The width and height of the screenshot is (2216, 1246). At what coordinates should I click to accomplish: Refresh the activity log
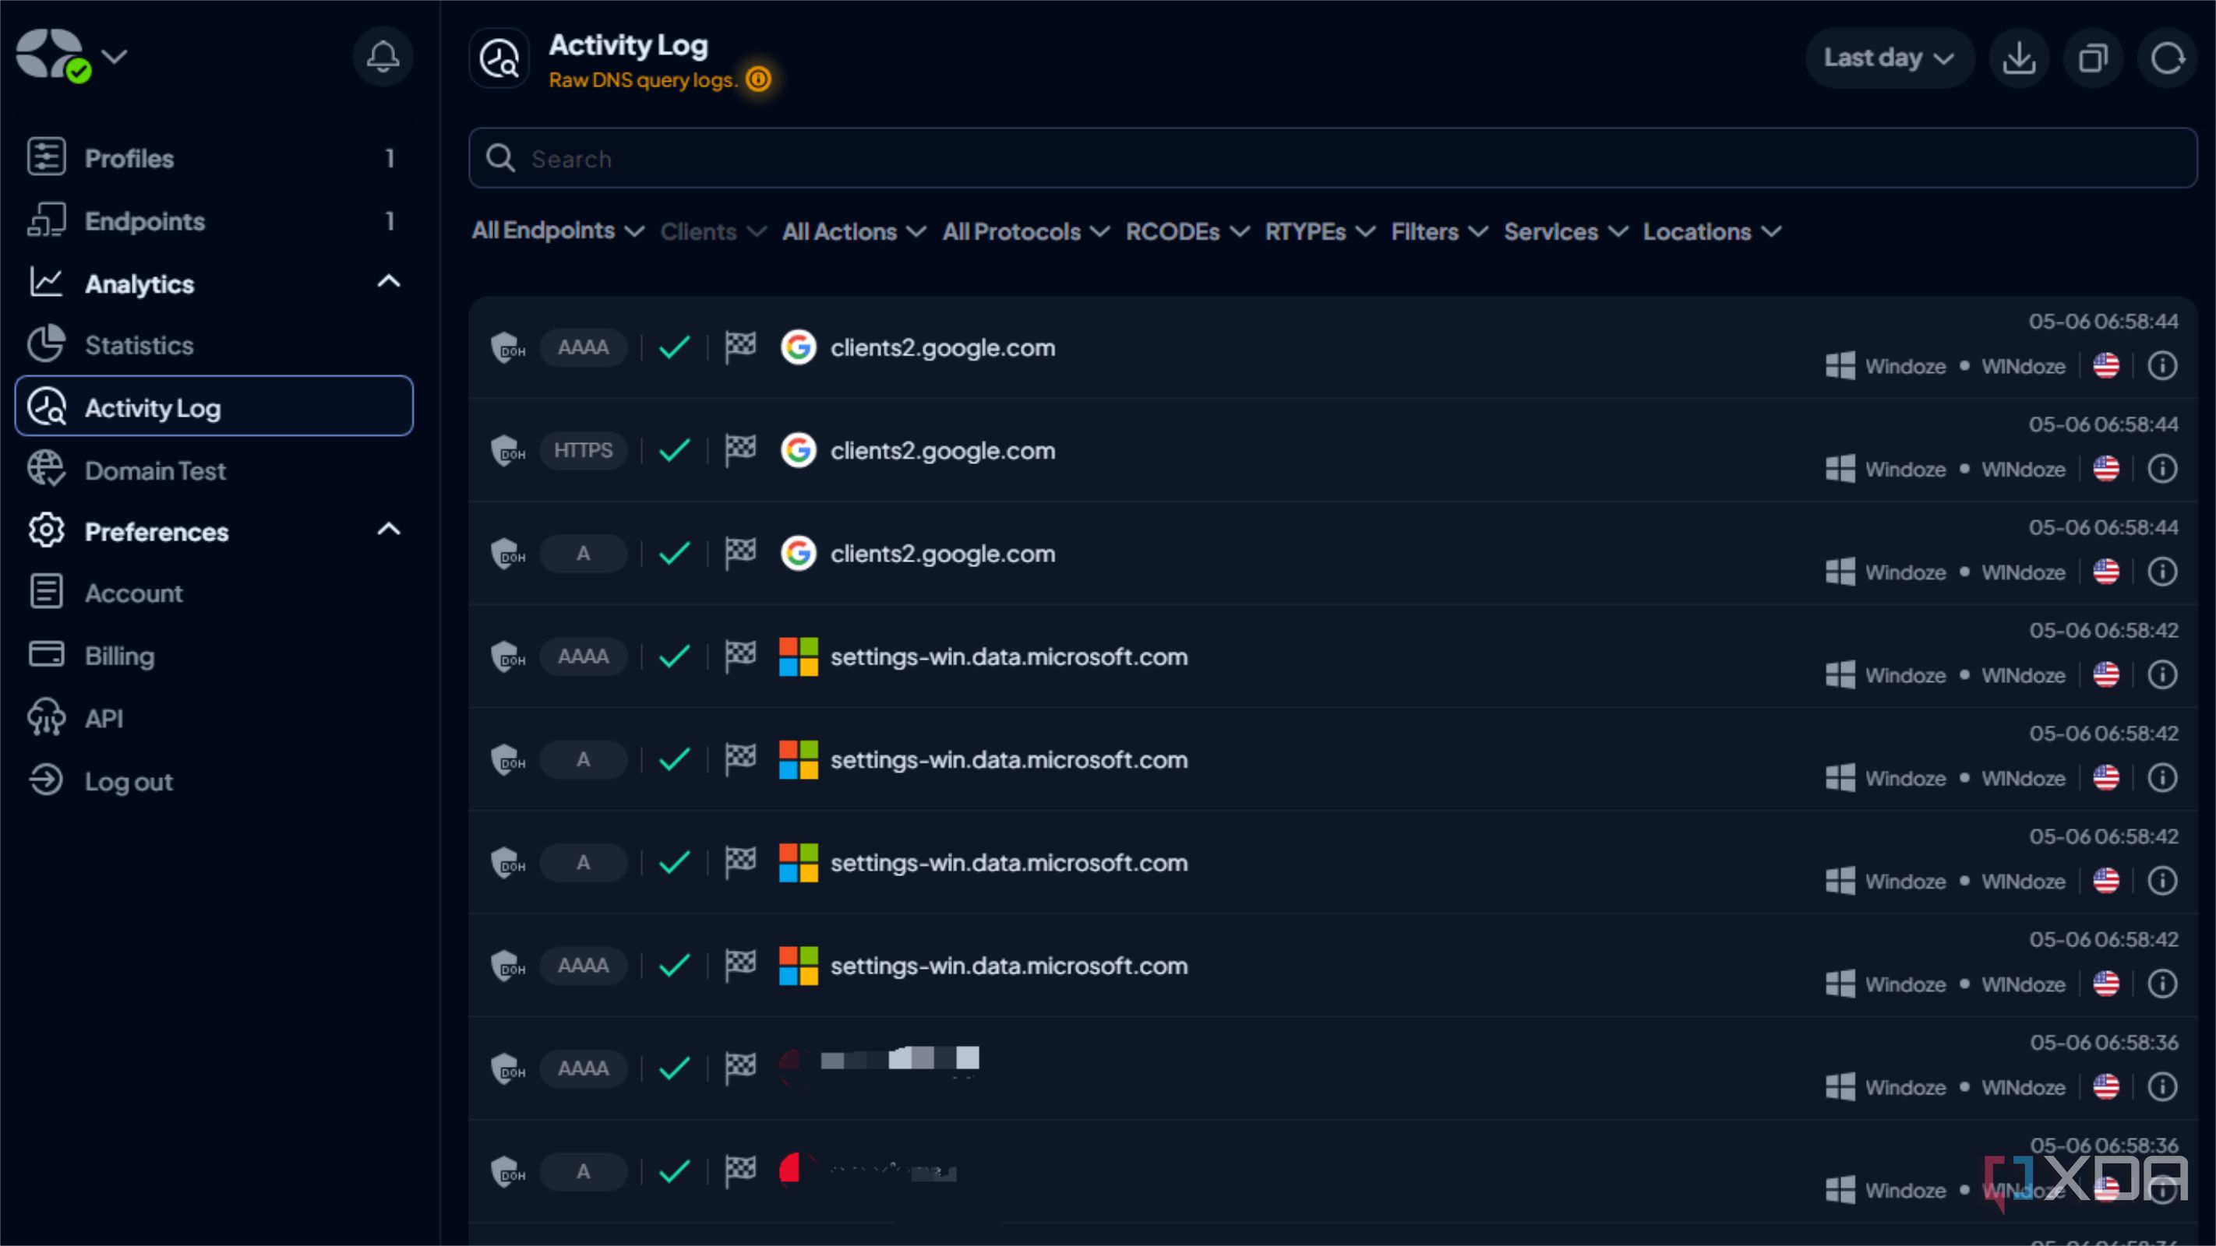coord(2167,58)
